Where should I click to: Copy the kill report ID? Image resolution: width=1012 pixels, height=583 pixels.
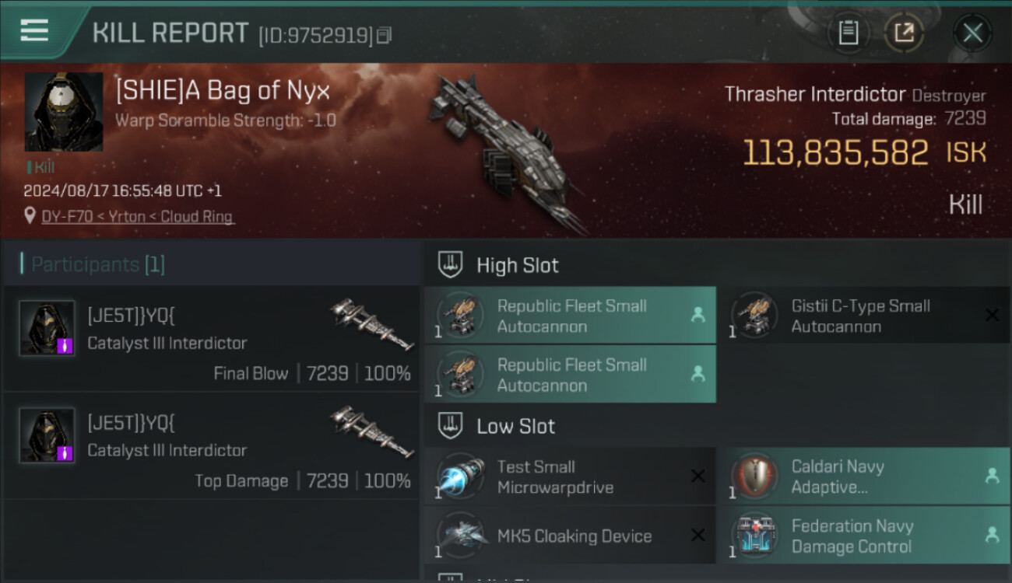click(384, 35)
